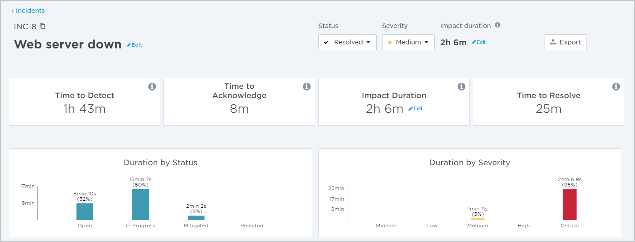The width and height of the screenshot is (635, 242).
Task: Click the Time to Resolve card
Action: coord(548,102)
